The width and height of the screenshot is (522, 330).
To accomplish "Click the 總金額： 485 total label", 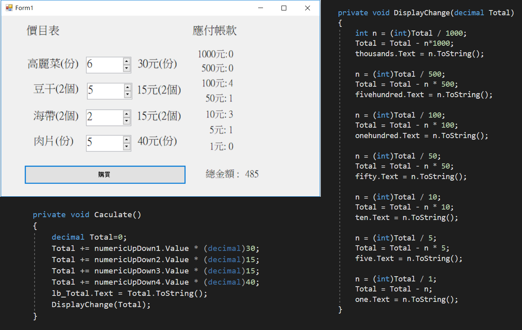I will point(232,174).
